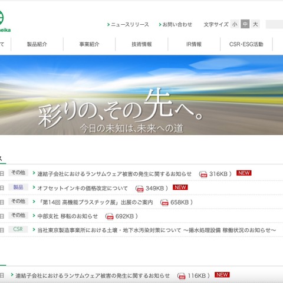Image resolution: width=283 pixels, height=283 pixels.
Task: Click PDF icon next to 658KB
Action: (164, 203)
